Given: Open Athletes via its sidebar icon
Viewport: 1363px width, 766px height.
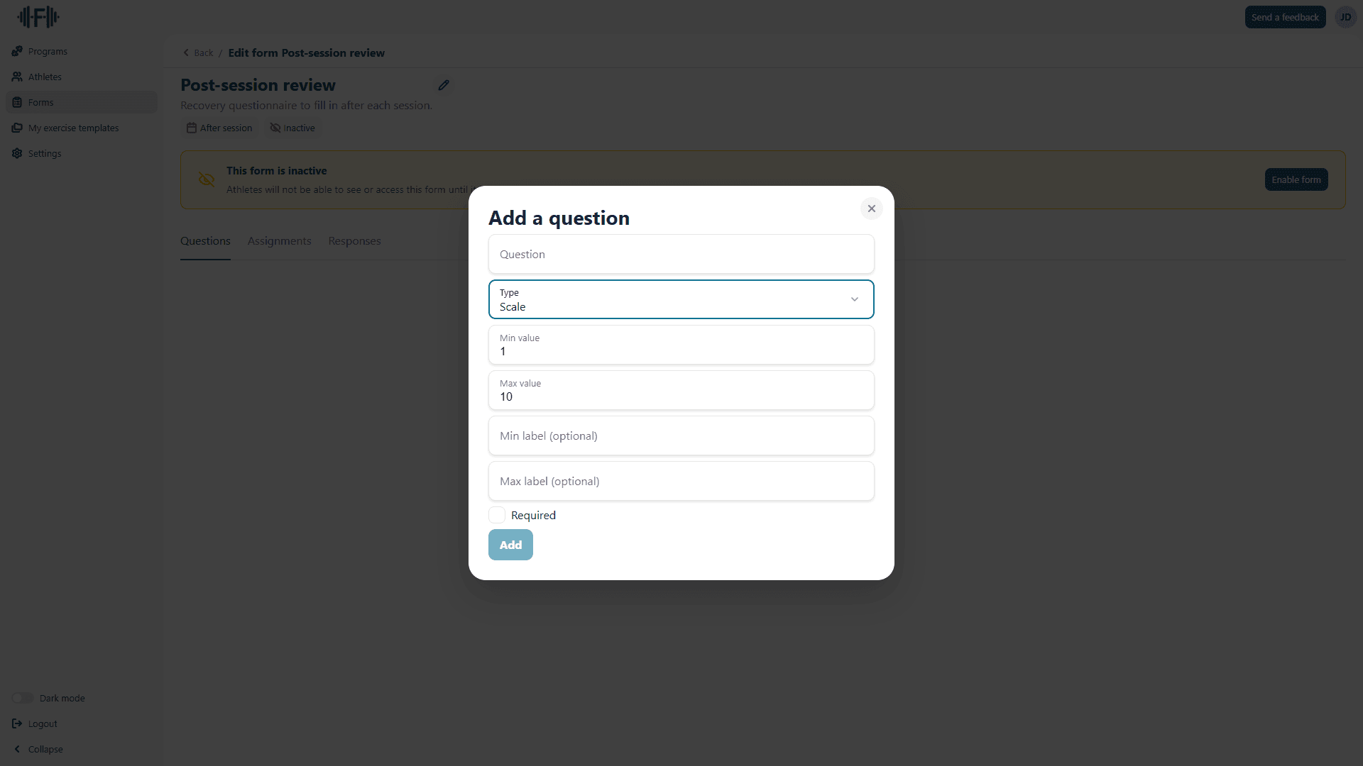Looking at the screenshot, I should coord(17,77).
